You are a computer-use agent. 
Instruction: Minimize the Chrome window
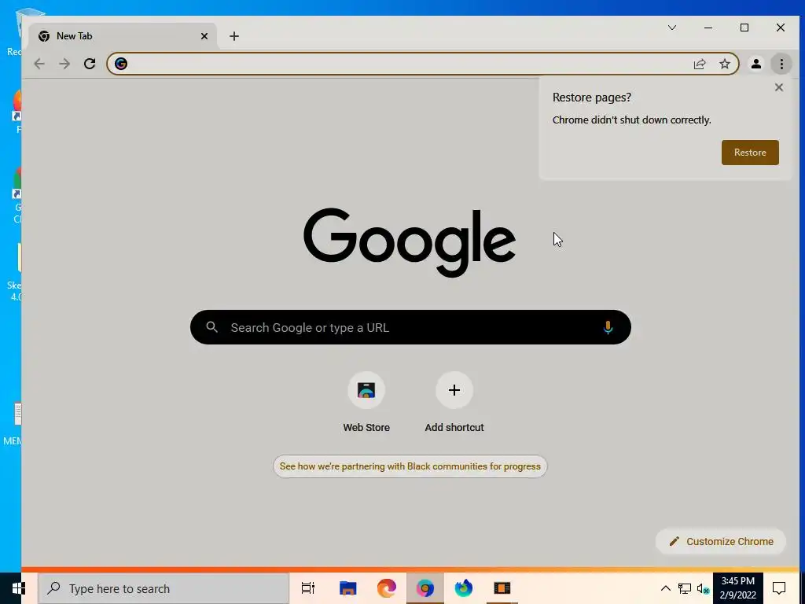(708, 28)
